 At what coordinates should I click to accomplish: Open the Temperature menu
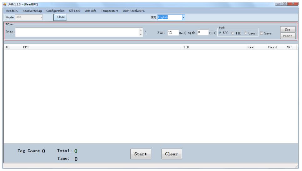(x=109, y=11)
